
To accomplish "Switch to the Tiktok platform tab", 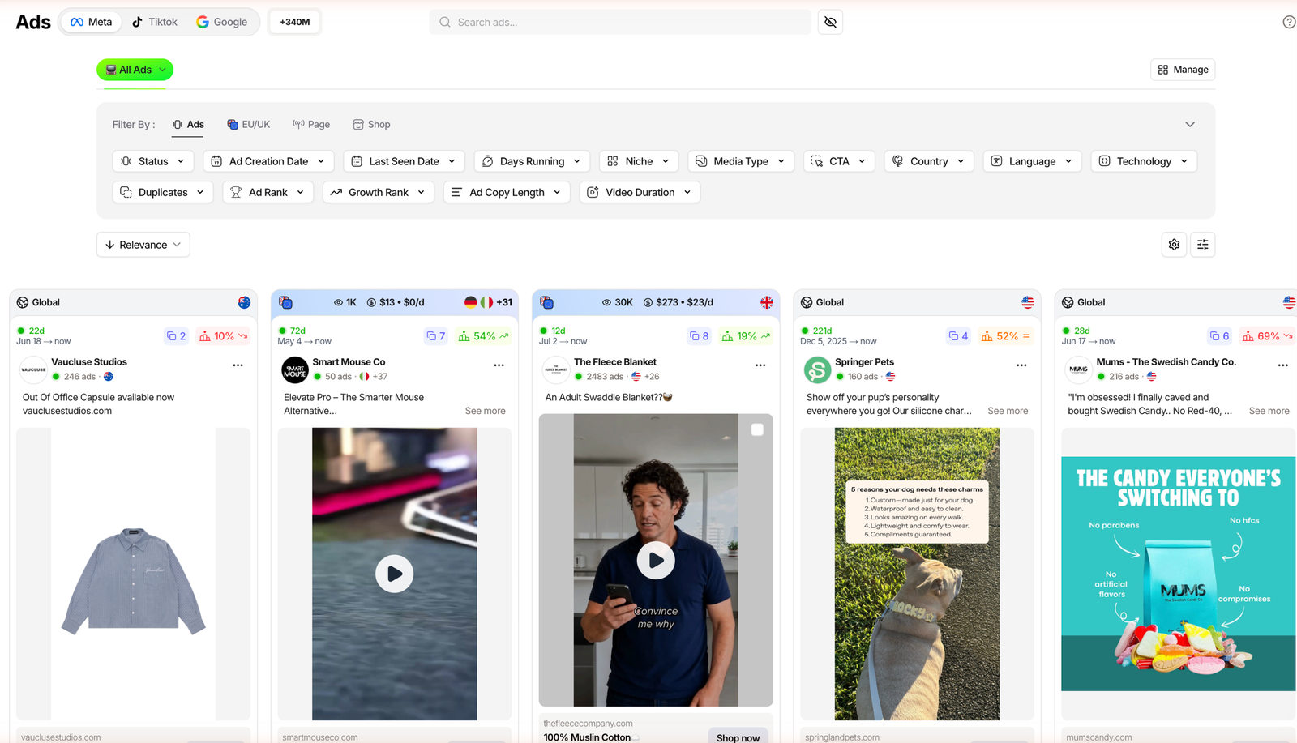I will click(155, 22).
